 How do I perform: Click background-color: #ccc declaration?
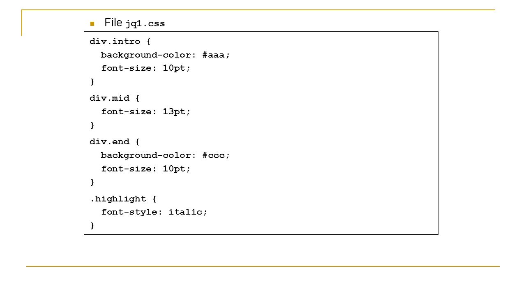pos(166,155)
